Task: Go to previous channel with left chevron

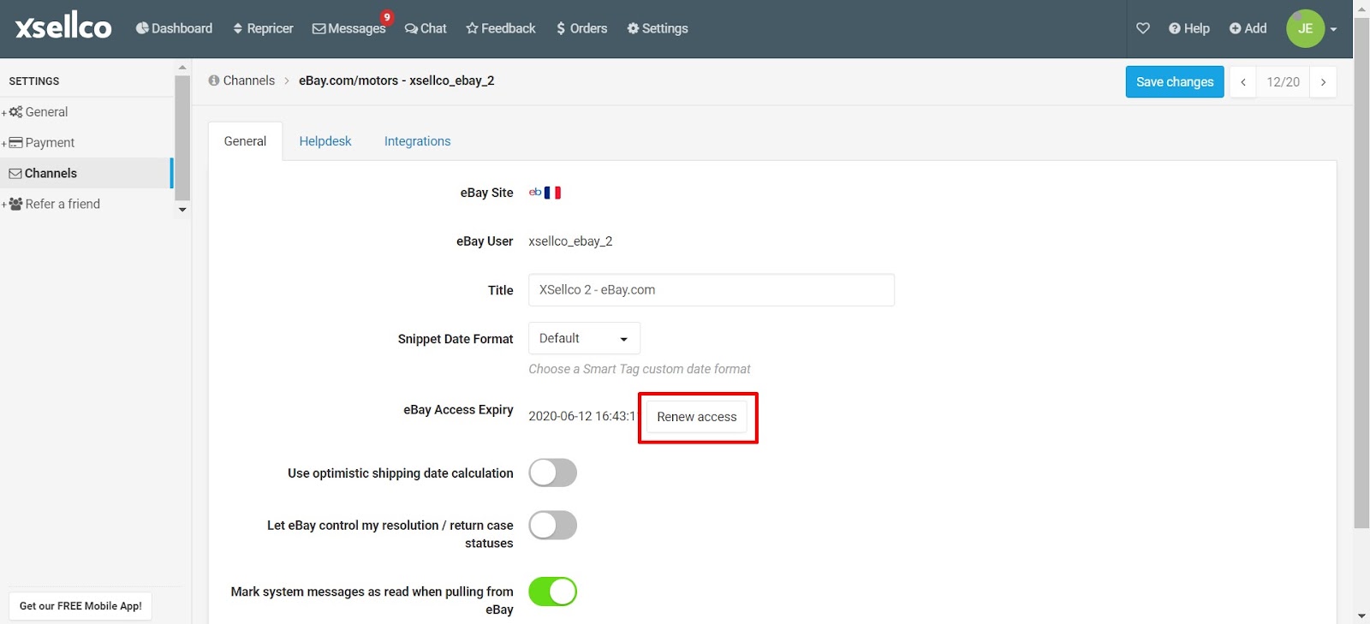Action: tap(1243, 82)
